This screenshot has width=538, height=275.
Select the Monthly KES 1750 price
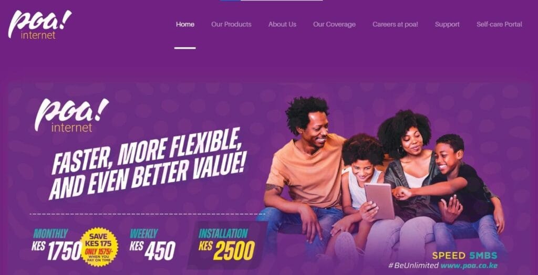click(56, 245)
